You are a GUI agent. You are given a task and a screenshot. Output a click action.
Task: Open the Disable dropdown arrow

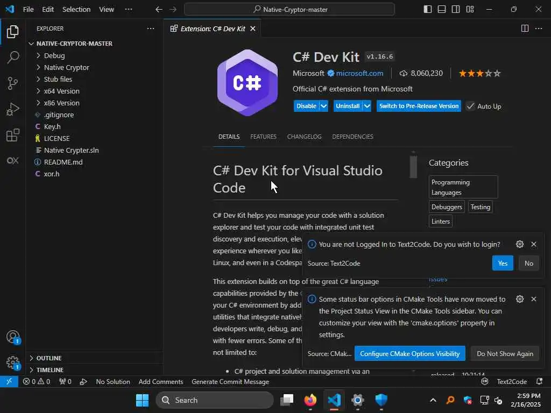[x=323, y=106]
